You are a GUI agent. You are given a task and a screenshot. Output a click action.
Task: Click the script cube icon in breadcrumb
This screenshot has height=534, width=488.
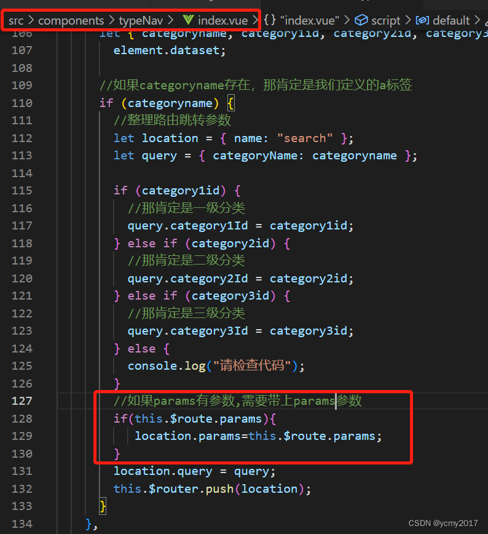point(361,20)
